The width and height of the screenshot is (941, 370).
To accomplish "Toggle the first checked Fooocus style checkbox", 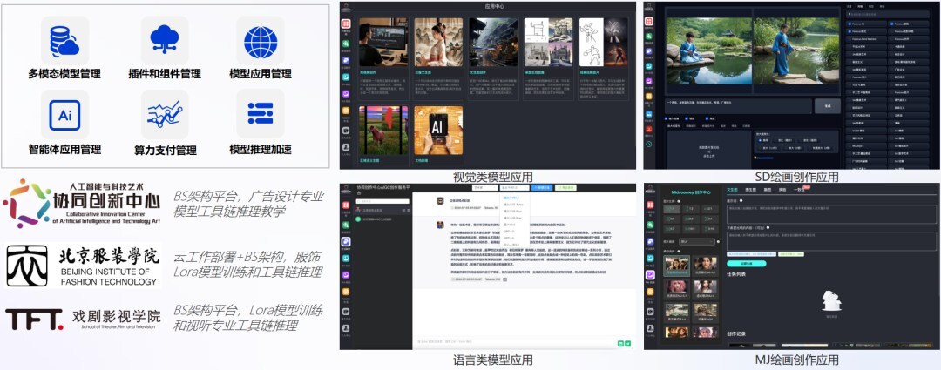I will (x=850, y=24).
